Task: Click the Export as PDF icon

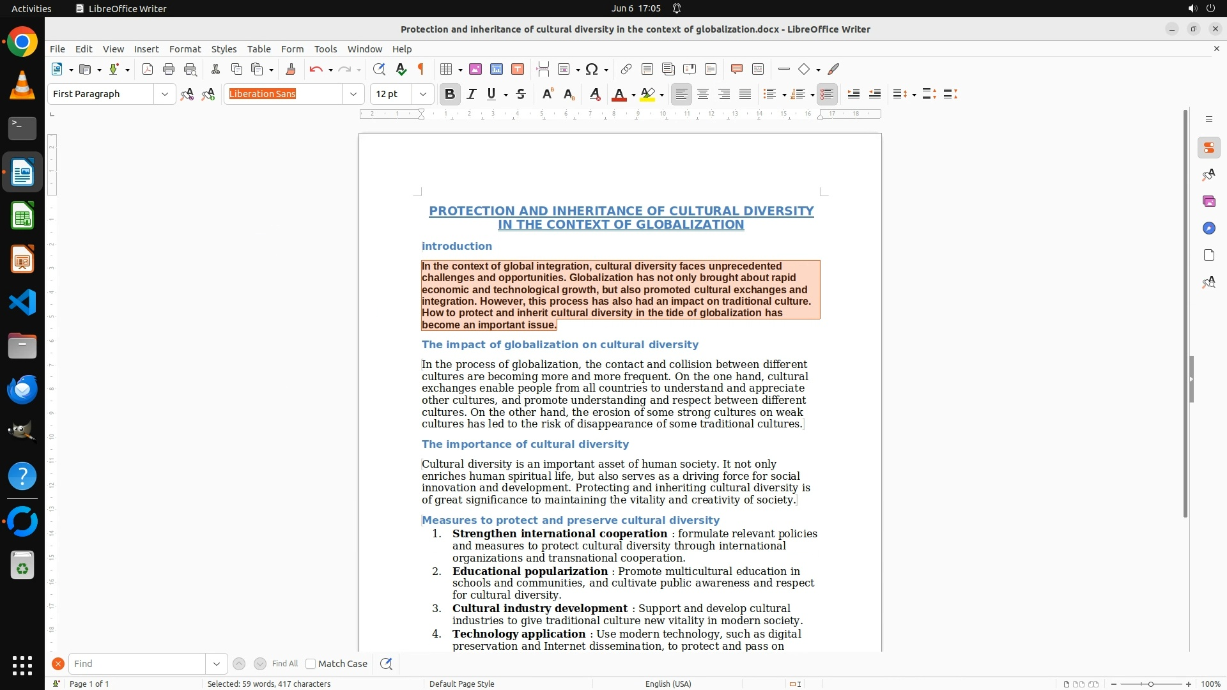Action: [148, 69]
